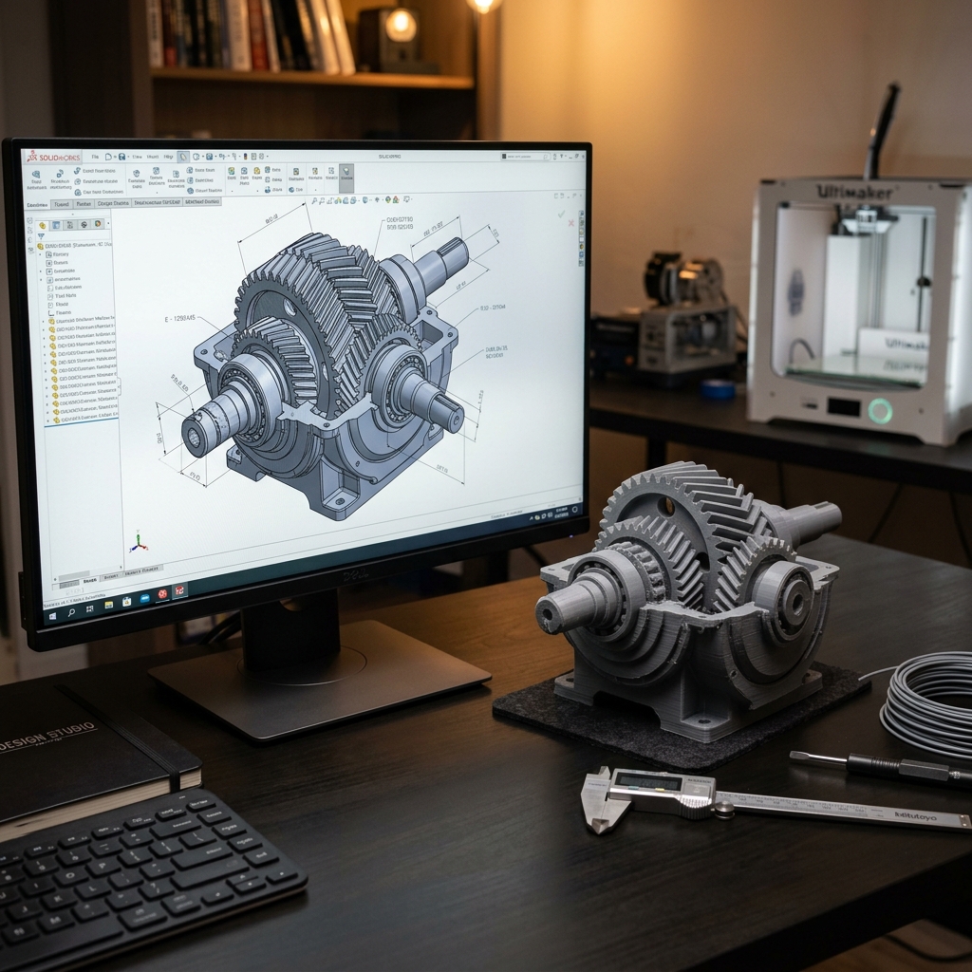Click the L-shaped origin item in the feature tree
The image size is (972, 972).
pyautogui.click(x=60, y=312)
